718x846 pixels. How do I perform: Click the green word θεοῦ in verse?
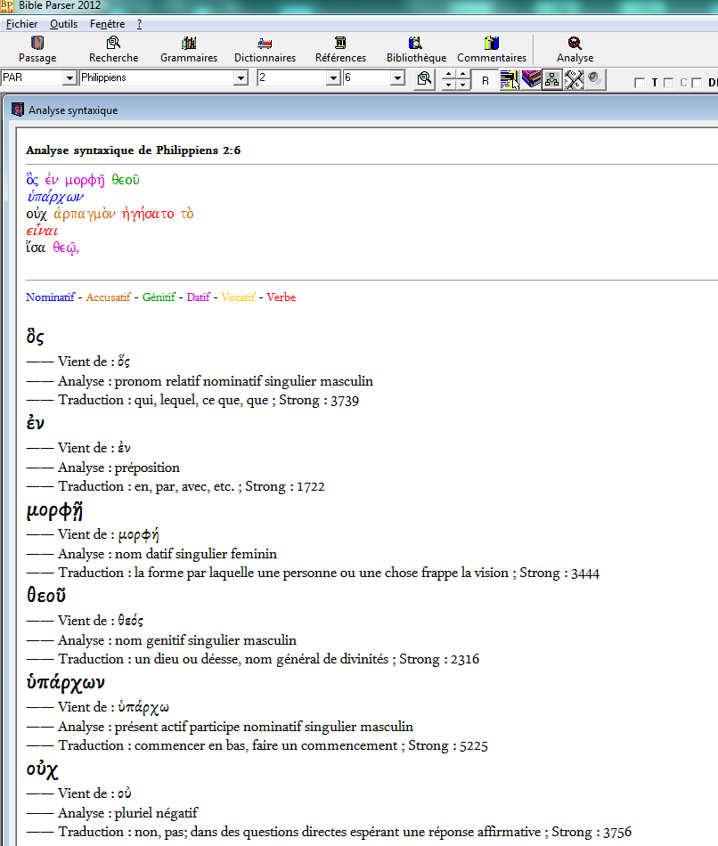tap(126, 180)
